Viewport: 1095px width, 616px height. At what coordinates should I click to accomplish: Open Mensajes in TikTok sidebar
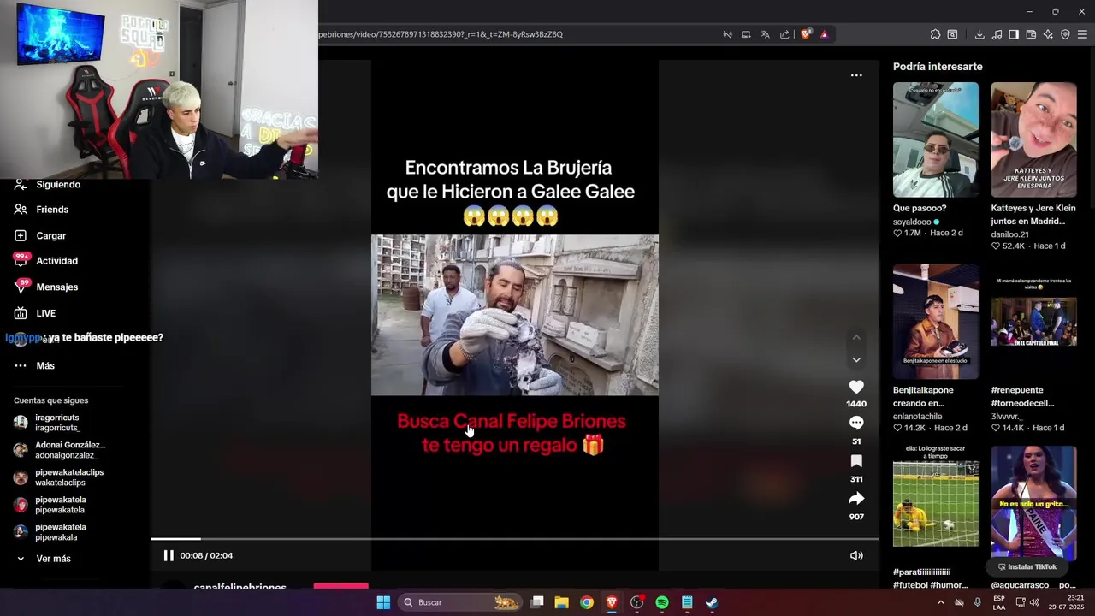click(x=57, y=287)
